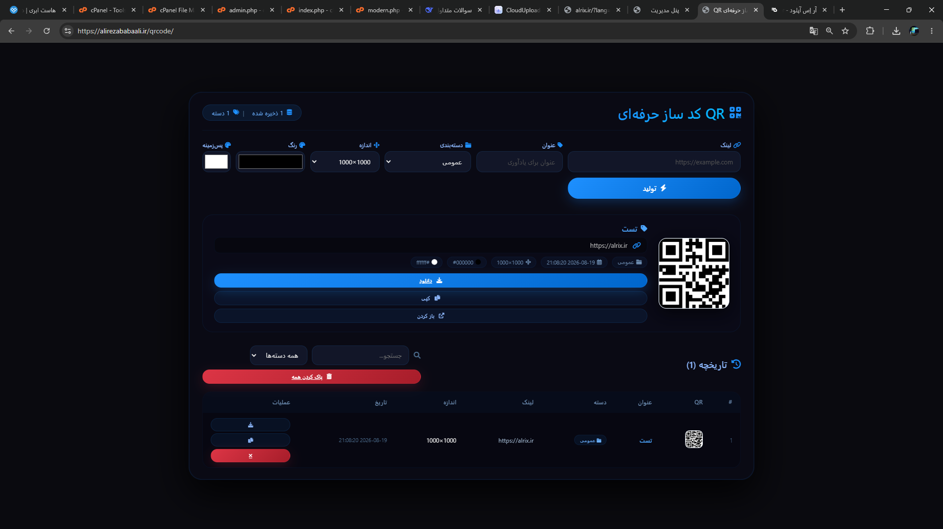Switch to the cPanel File Manager tab
943x529 pixels.
tap(177, 10)
